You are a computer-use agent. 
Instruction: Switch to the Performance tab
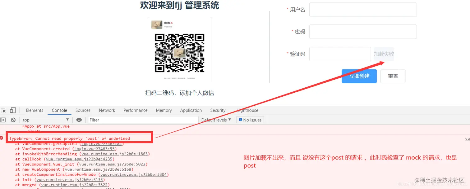click(x=136, y=110)
